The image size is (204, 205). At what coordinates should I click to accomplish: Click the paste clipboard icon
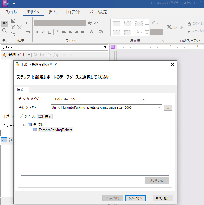coord(13,21)
